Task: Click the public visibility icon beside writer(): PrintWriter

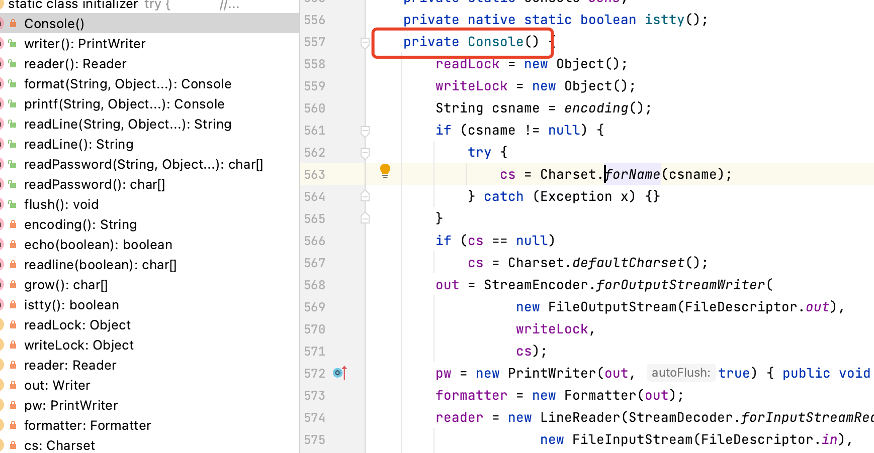Action: [13, 44]
